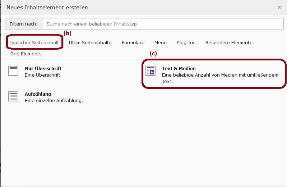Choose the Aufzählung bullet list icon

point(13,96)
